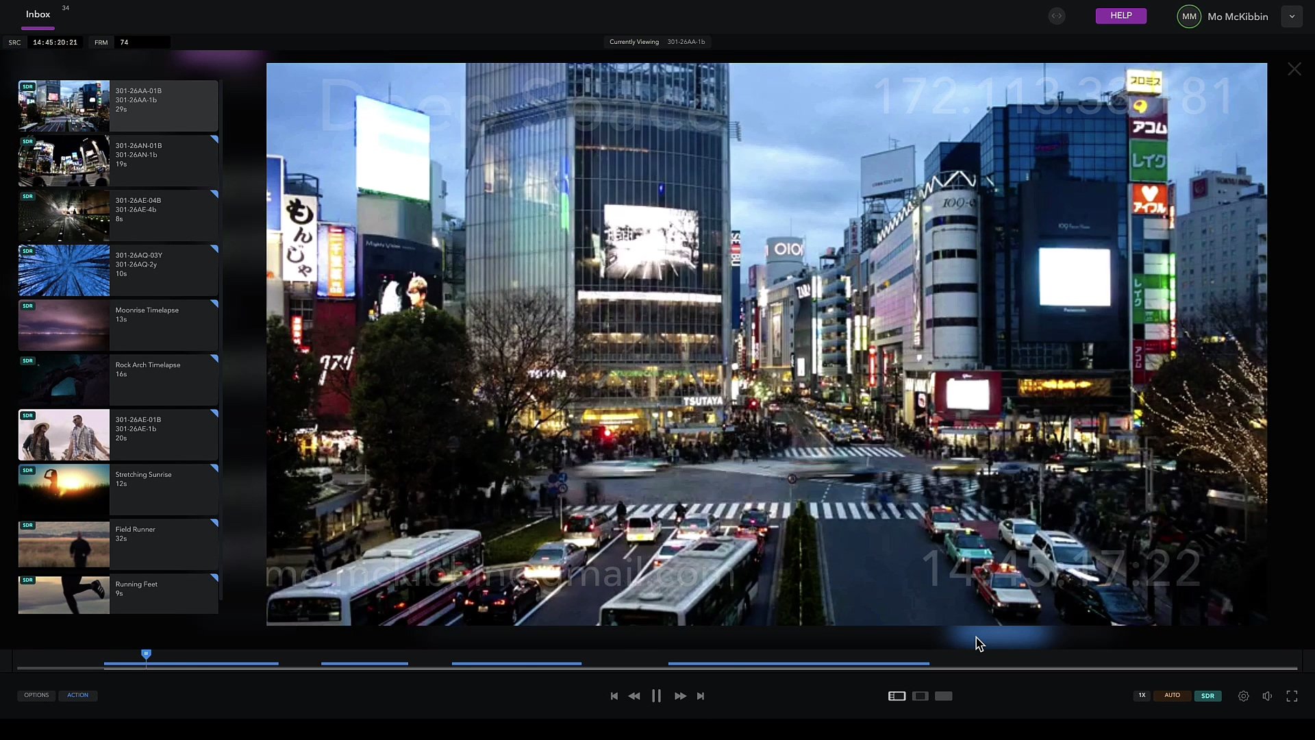
Task: Open the OPTIONS menu
Action: click(36, 695)
